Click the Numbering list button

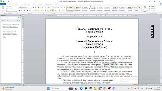coord(49,7)
